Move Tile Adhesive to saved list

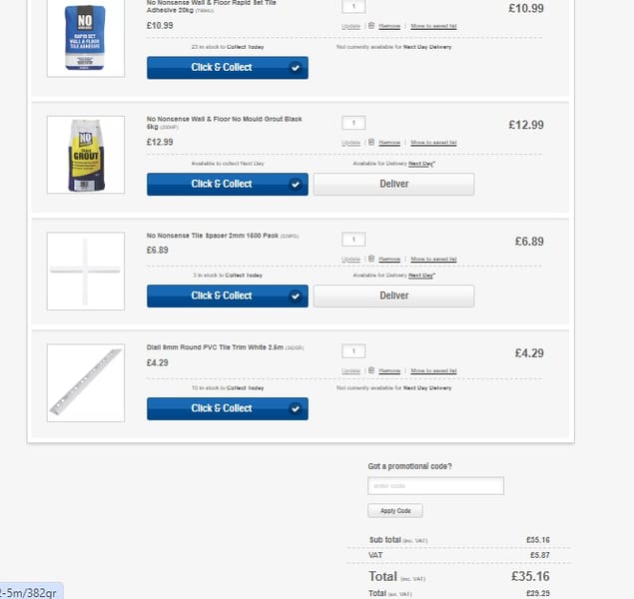click(433, 26)
